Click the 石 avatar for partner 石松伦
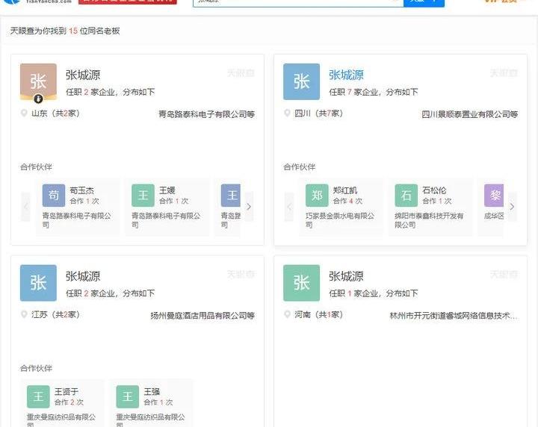 406,196
